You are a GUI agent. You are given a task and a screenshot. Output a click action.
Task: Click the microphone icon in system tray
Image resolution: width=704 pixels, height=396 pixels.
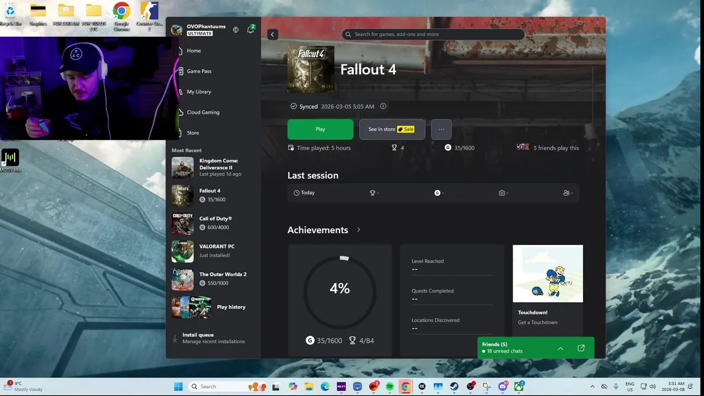(616, 387)
